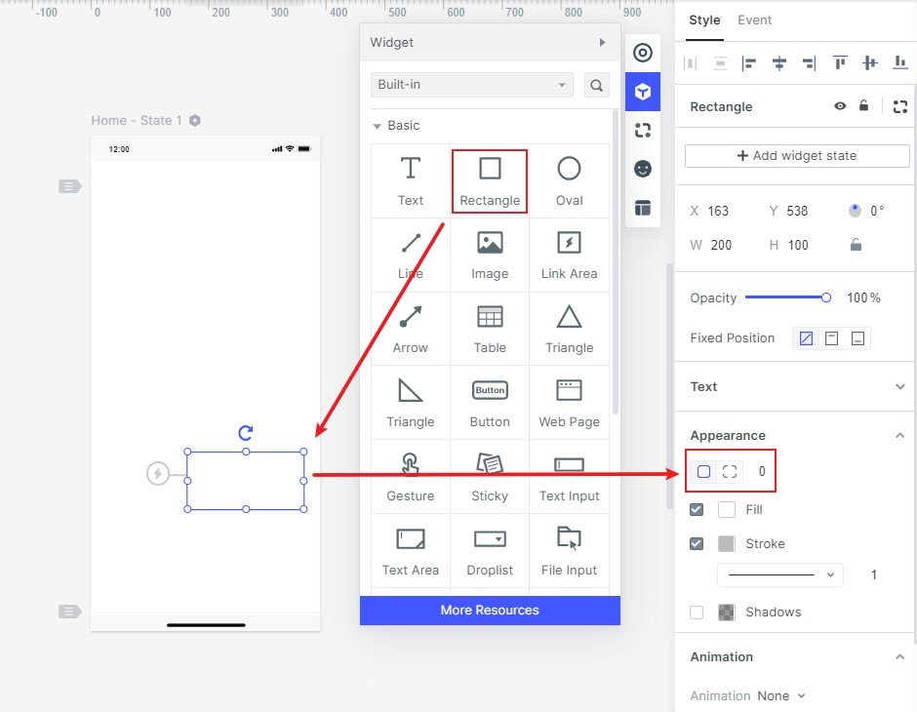Screen dimensions: 917x712
Task: Open the Fill color swatch
Action: (x=727, y=510)
